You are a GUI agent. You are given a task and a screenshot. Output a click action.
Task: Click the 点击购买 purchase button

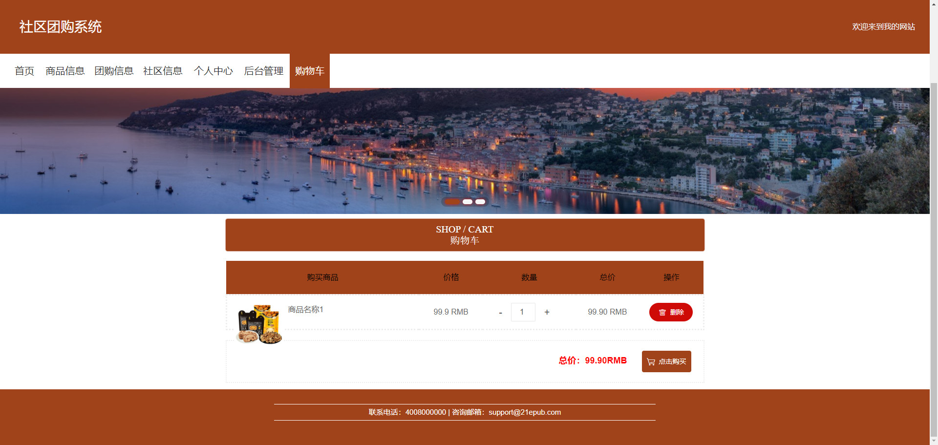666,361
